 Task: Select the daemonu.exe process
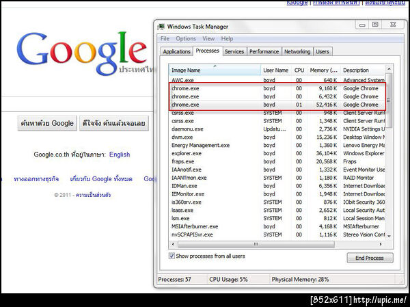coord(277,129)
